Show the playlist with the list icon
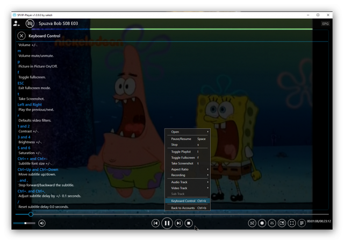344x241 pixels. pos(302,223)
